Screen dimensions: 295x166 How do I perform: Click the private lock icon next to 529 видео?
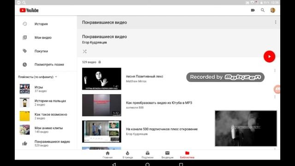pos(100,62)
